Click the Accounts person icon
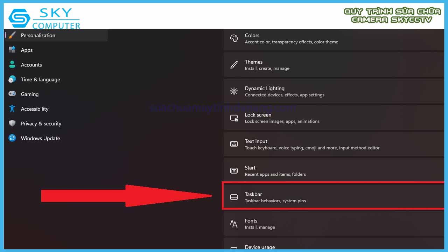Screen dimensions: 448x252 (12, 65)
